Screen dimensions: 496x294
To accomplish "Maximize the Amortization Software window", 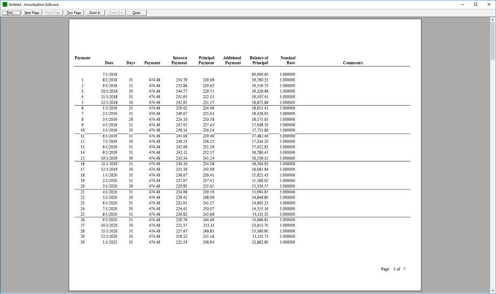I will 475,4.
